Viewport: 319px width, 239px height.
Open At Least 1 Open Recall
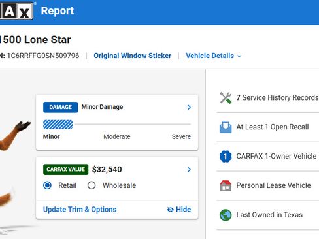[x=273, y=127]
